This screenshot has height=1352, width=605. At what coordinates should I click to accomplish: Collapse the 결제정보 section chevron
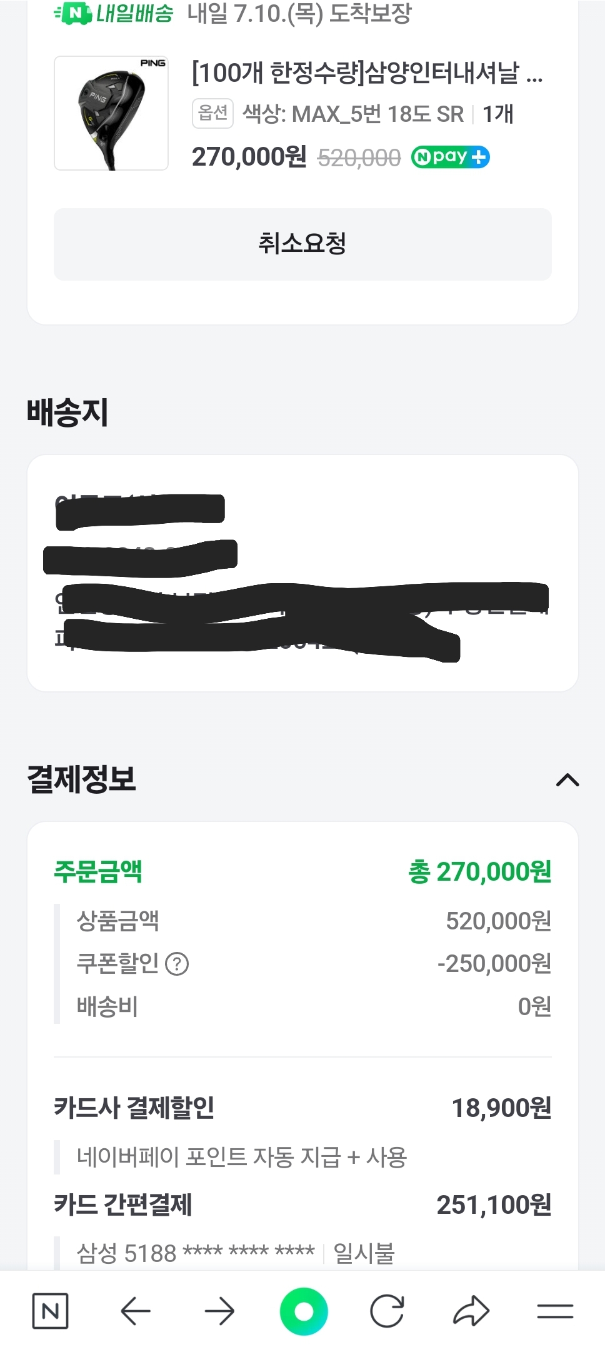tap(567, 779)
